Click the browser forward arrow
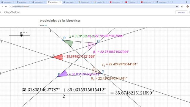 click(x=2, y=7)
